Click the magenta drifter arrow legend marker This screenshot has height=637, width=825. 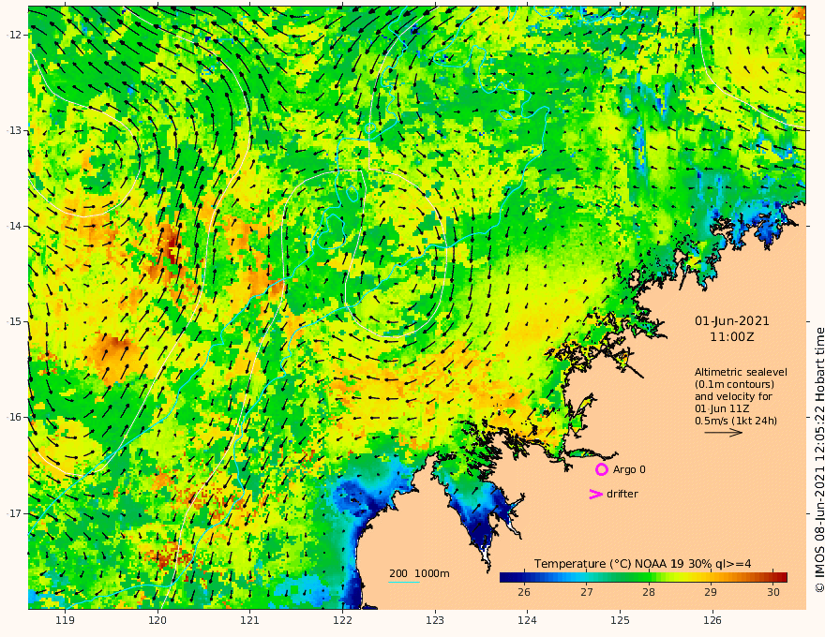595,494
